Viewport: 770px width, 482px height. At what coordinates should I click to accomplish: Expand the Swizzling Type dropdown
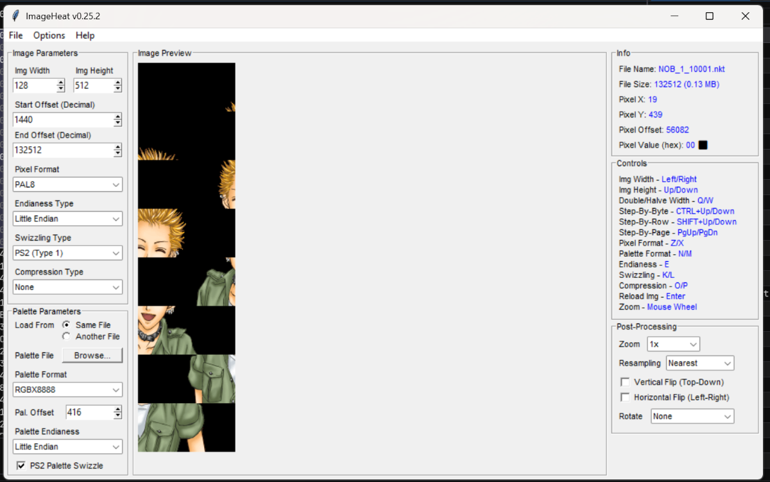(67, 253)
